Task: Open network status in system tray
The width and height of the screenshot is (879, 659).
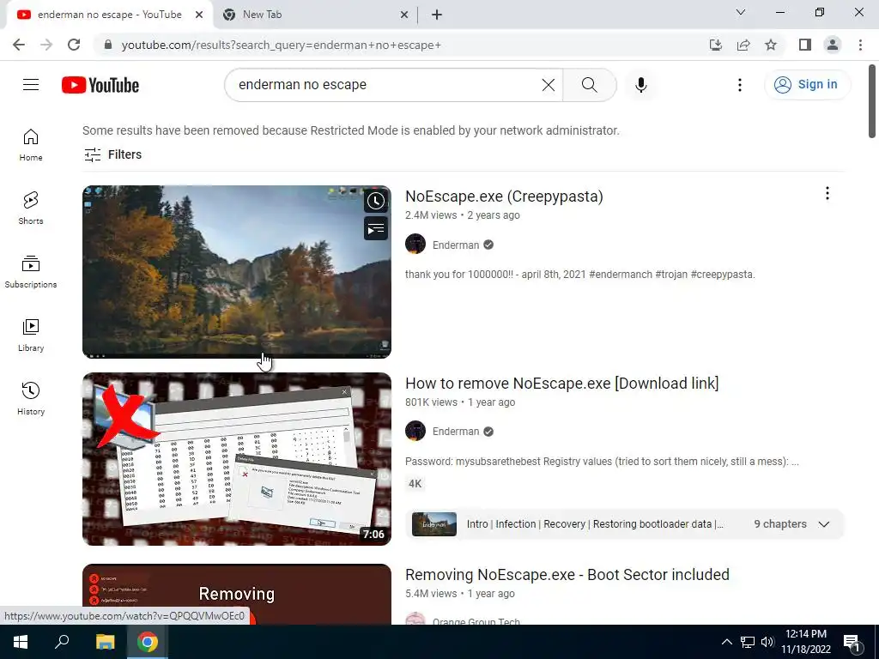Action: pos(748,642)
